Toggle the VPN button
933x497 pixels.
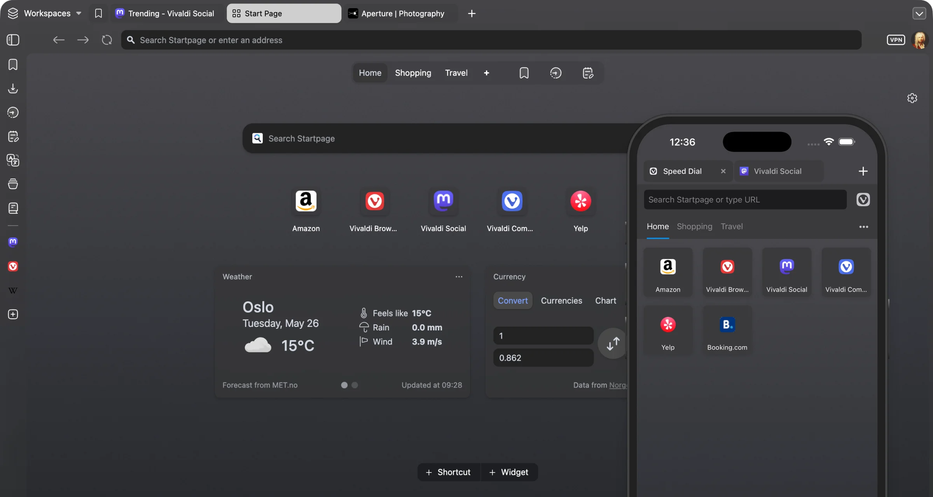pos(896,40)
